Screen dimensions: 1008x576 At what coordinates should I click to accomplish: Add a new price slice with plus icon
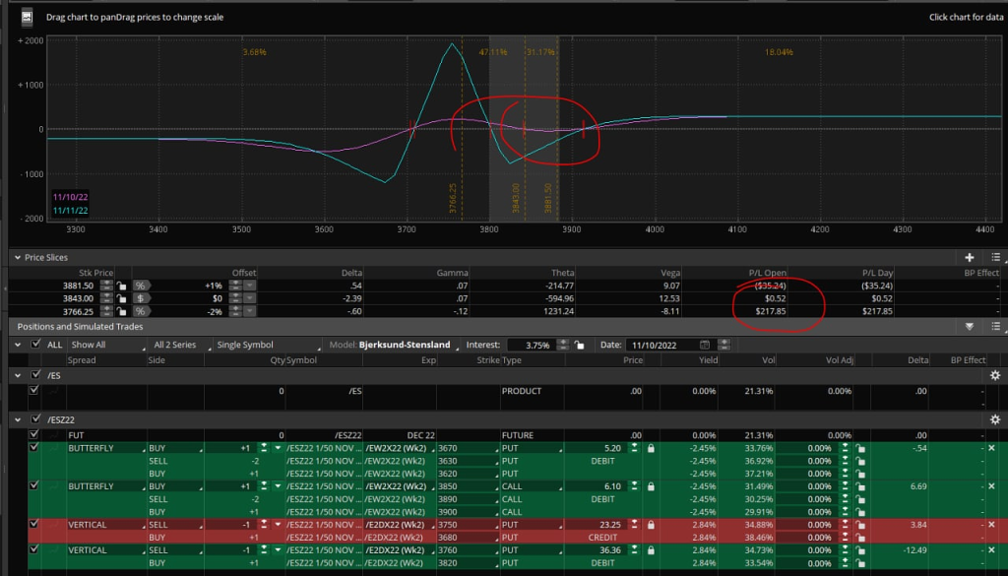(x=971, y=257)
